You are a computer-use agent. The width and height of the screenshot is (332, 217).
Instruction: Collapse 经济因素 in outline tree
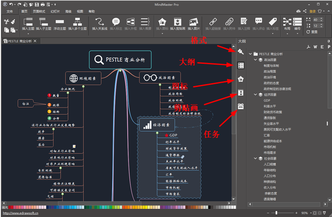255,95
